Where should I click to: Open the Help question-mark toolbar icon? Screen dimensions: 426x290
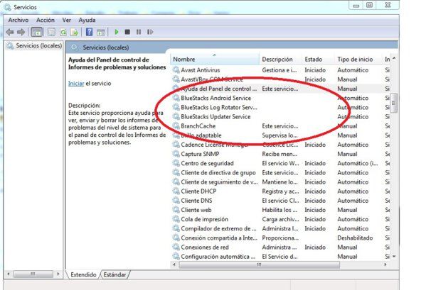[x=89, y=32]
